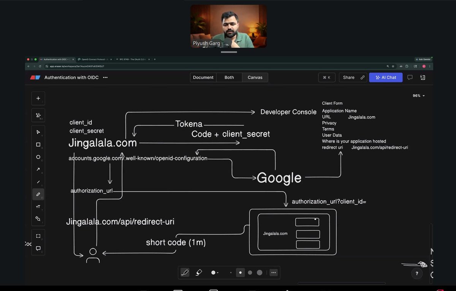Click the Share button
The height and width of the screenshot is (291, 456).
(x=353, y=77)
